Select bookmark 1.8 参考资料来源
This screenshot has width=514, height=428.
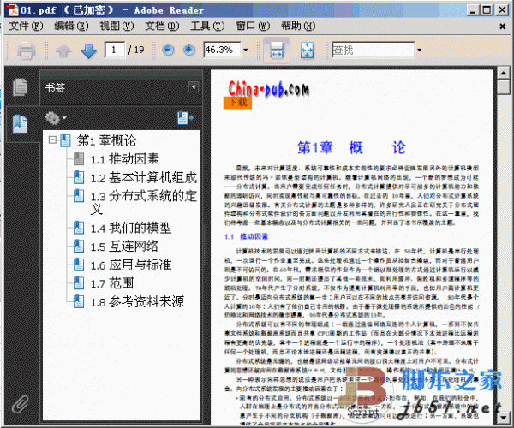[137, 301]
